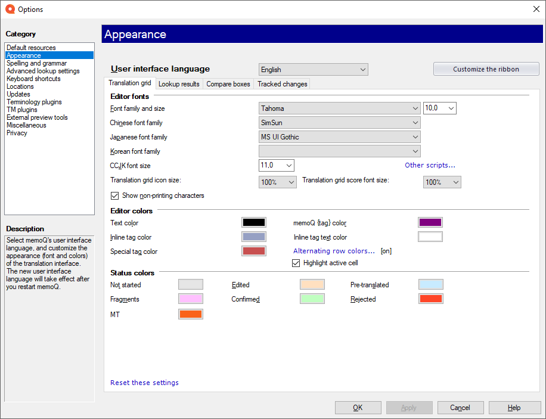Open User interface language dropdown
546x419 pixels.
point(313,70)
